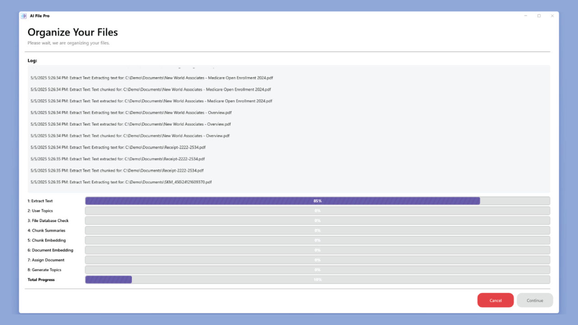The image size is (578, 325).
Task: Click the File Database Check label
Action: click(x=48, y=220)
